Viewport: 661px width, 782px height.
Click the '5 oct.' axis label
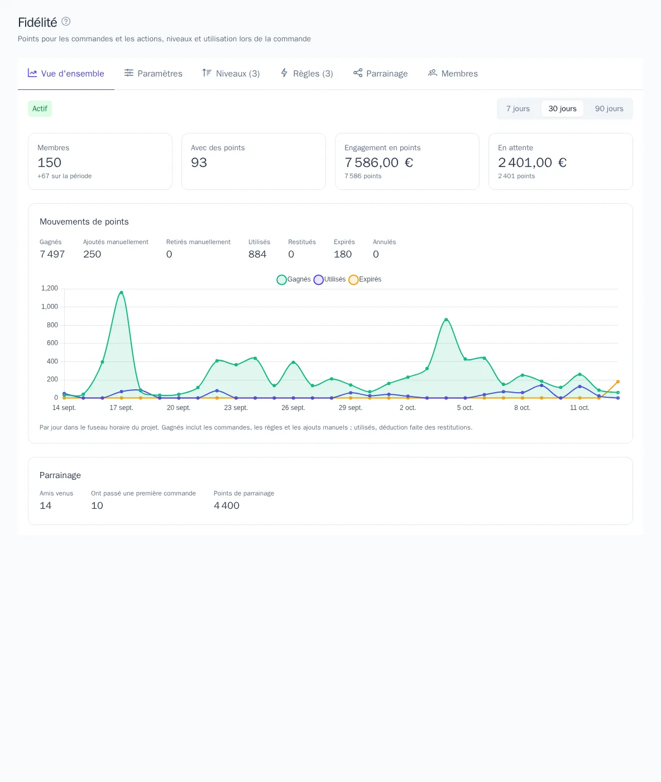[x=465, y=408]
